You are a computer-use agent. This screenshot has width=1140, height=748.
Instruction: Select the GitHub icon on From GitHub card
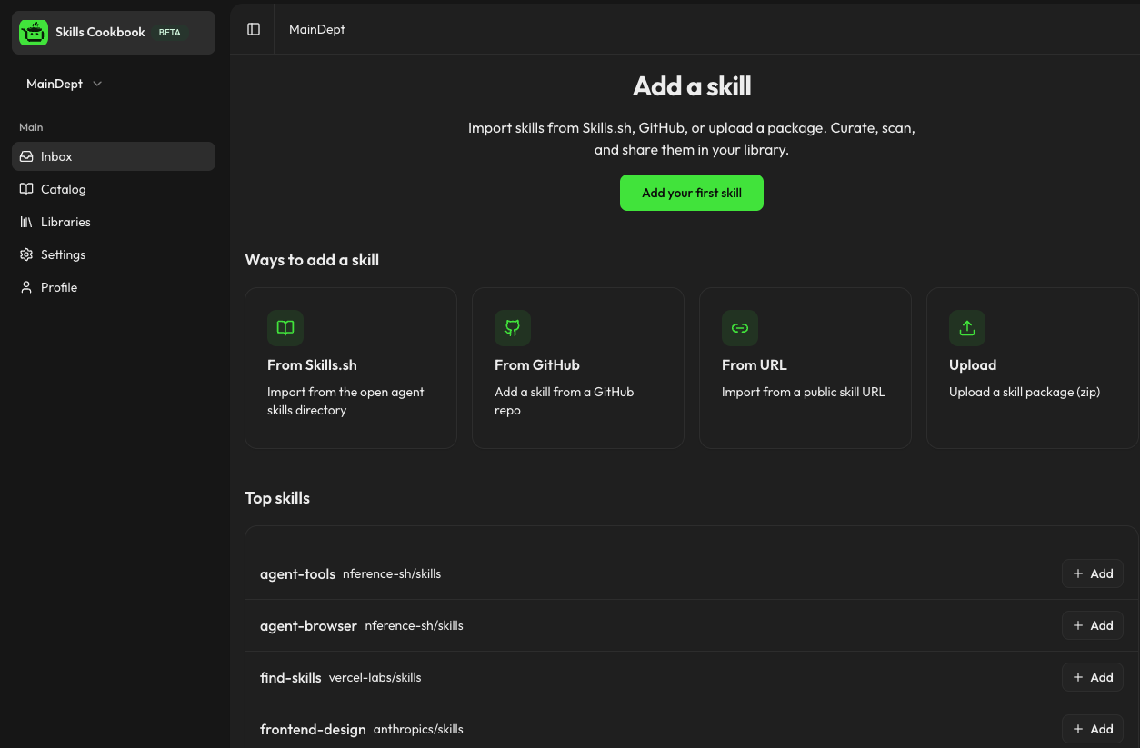pos(513,328)
